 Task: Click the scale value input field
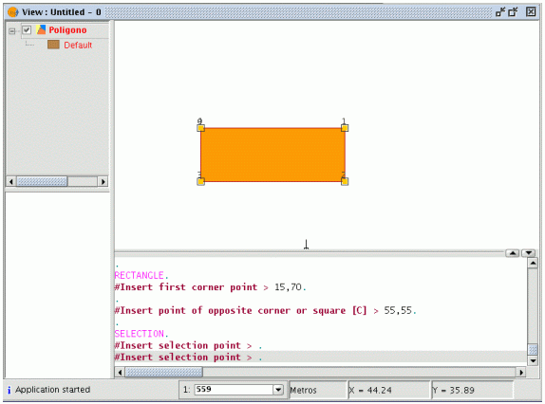pos(234,390)
